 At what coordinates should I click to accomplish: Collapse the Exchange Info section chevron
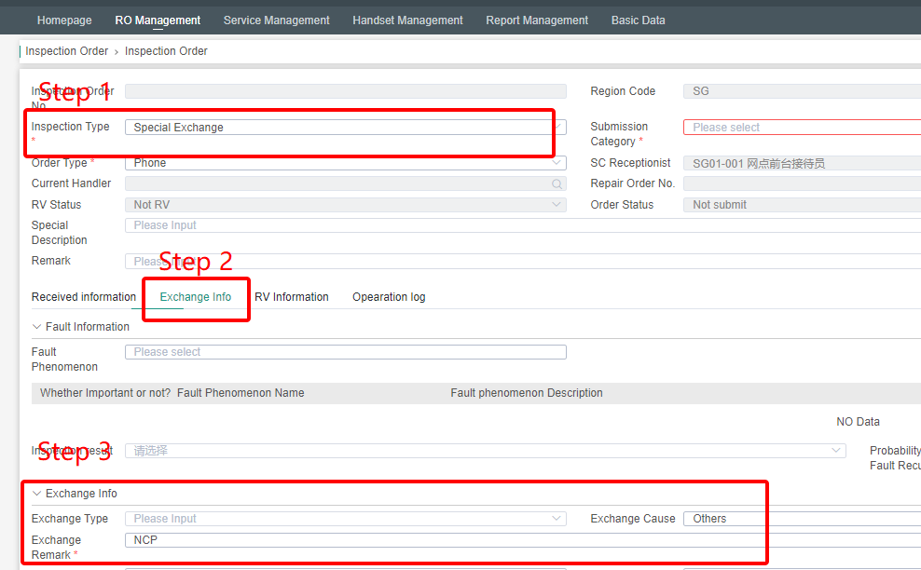tap(37, 494)
